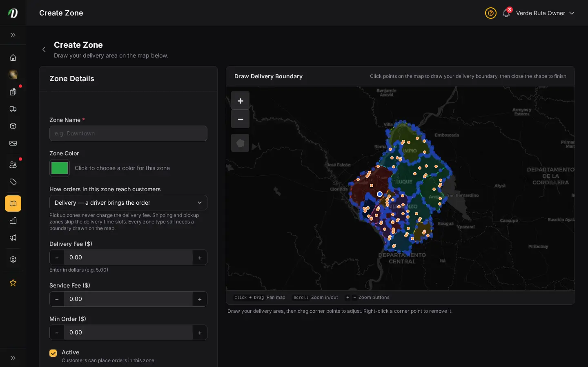Open the Orders clipboard icon in sidebar
The image size is (588, 367).
coord(13,92)
